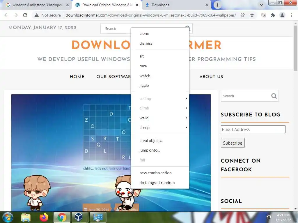Screen dimensions: 298x223
Task: Open the HOME navigation link
Action: [77, 77]
